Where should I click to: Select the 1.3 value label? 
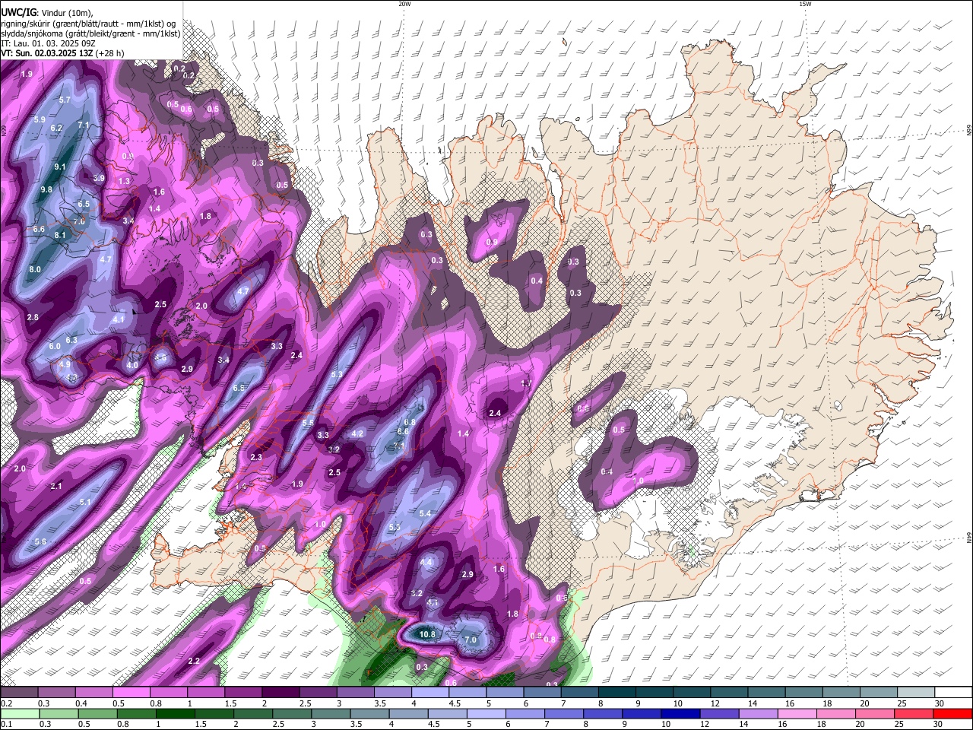coord(124,181)
